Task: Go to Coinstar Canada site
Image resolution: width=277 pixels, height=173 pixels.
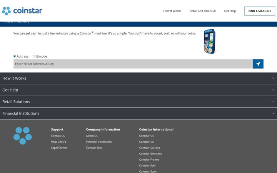Action: coord(149,148)
